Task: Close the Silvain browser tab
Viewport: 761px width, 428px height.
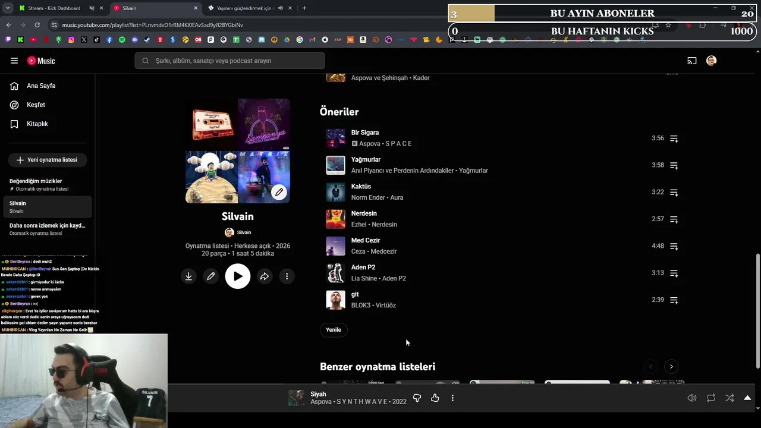Action: (x=196, y=8)
